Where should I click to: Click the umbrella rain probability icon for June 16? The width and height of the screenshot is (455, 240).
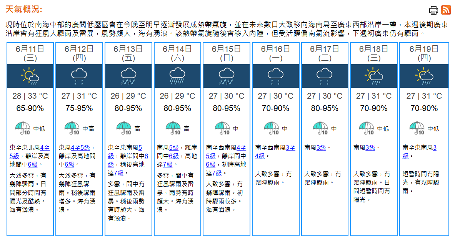click(272, 128)
